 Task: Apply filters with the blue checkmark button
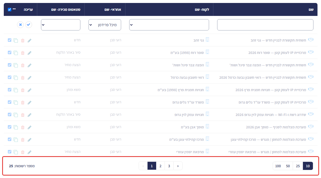pos(29,25)
